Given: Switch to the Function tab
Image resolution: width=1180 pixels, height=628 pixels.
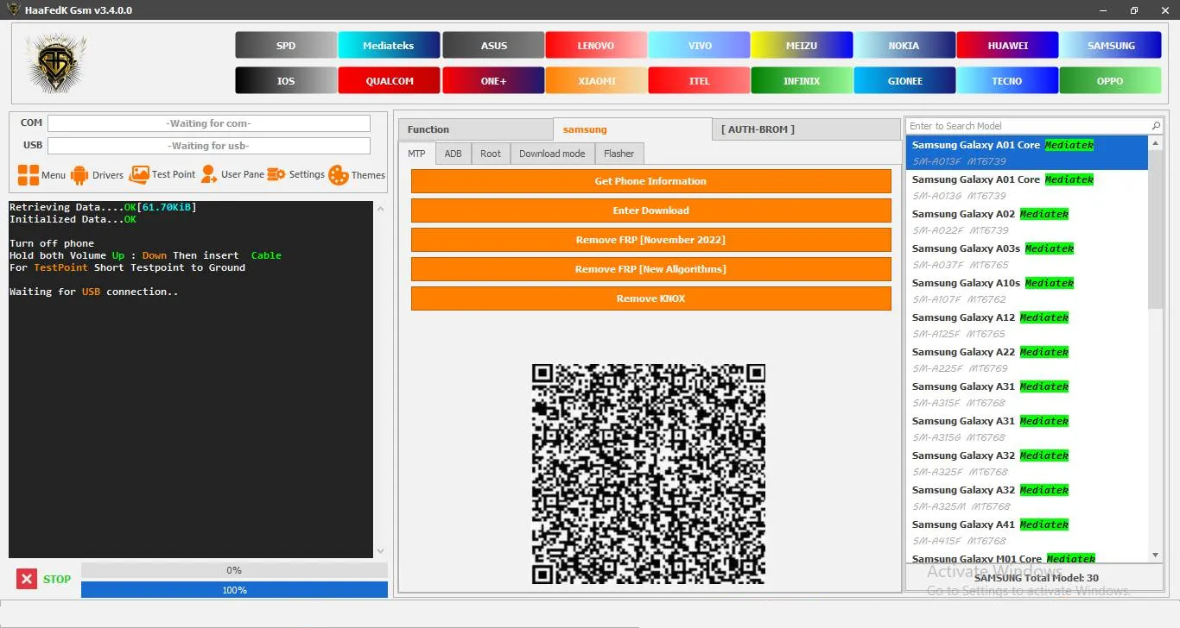Looking at the screenshot, I should pos(476,129).
